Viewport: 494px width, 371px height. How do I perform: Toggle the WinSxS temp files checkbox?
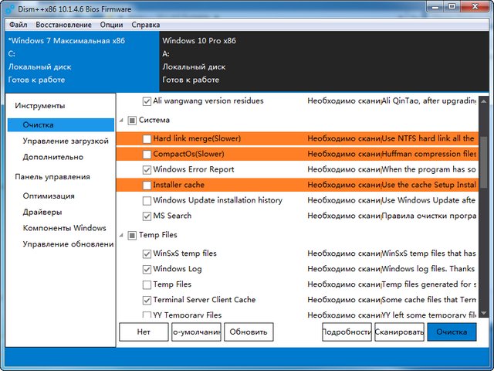(x=147, y=254)
